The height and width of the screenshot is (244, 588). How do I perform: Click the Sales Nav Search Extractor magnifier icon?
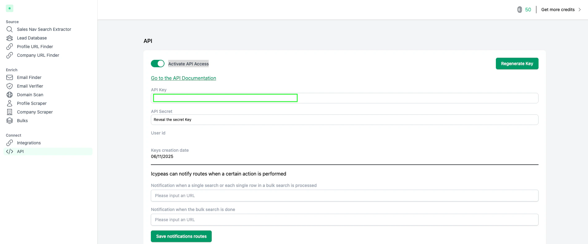click(10, 29)
